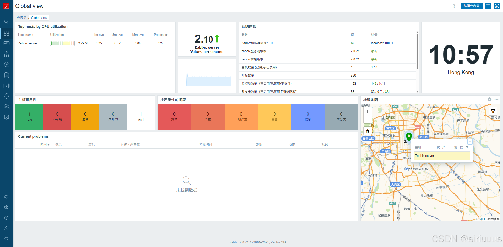503x247 pixels.
Task: Open the Services hierarchy sidebar icon
Action: 7,54
